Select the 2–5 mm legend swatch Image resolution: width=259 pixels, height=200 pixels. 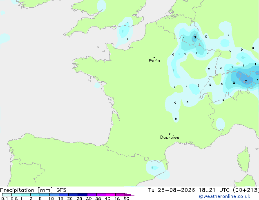point(35,195)
